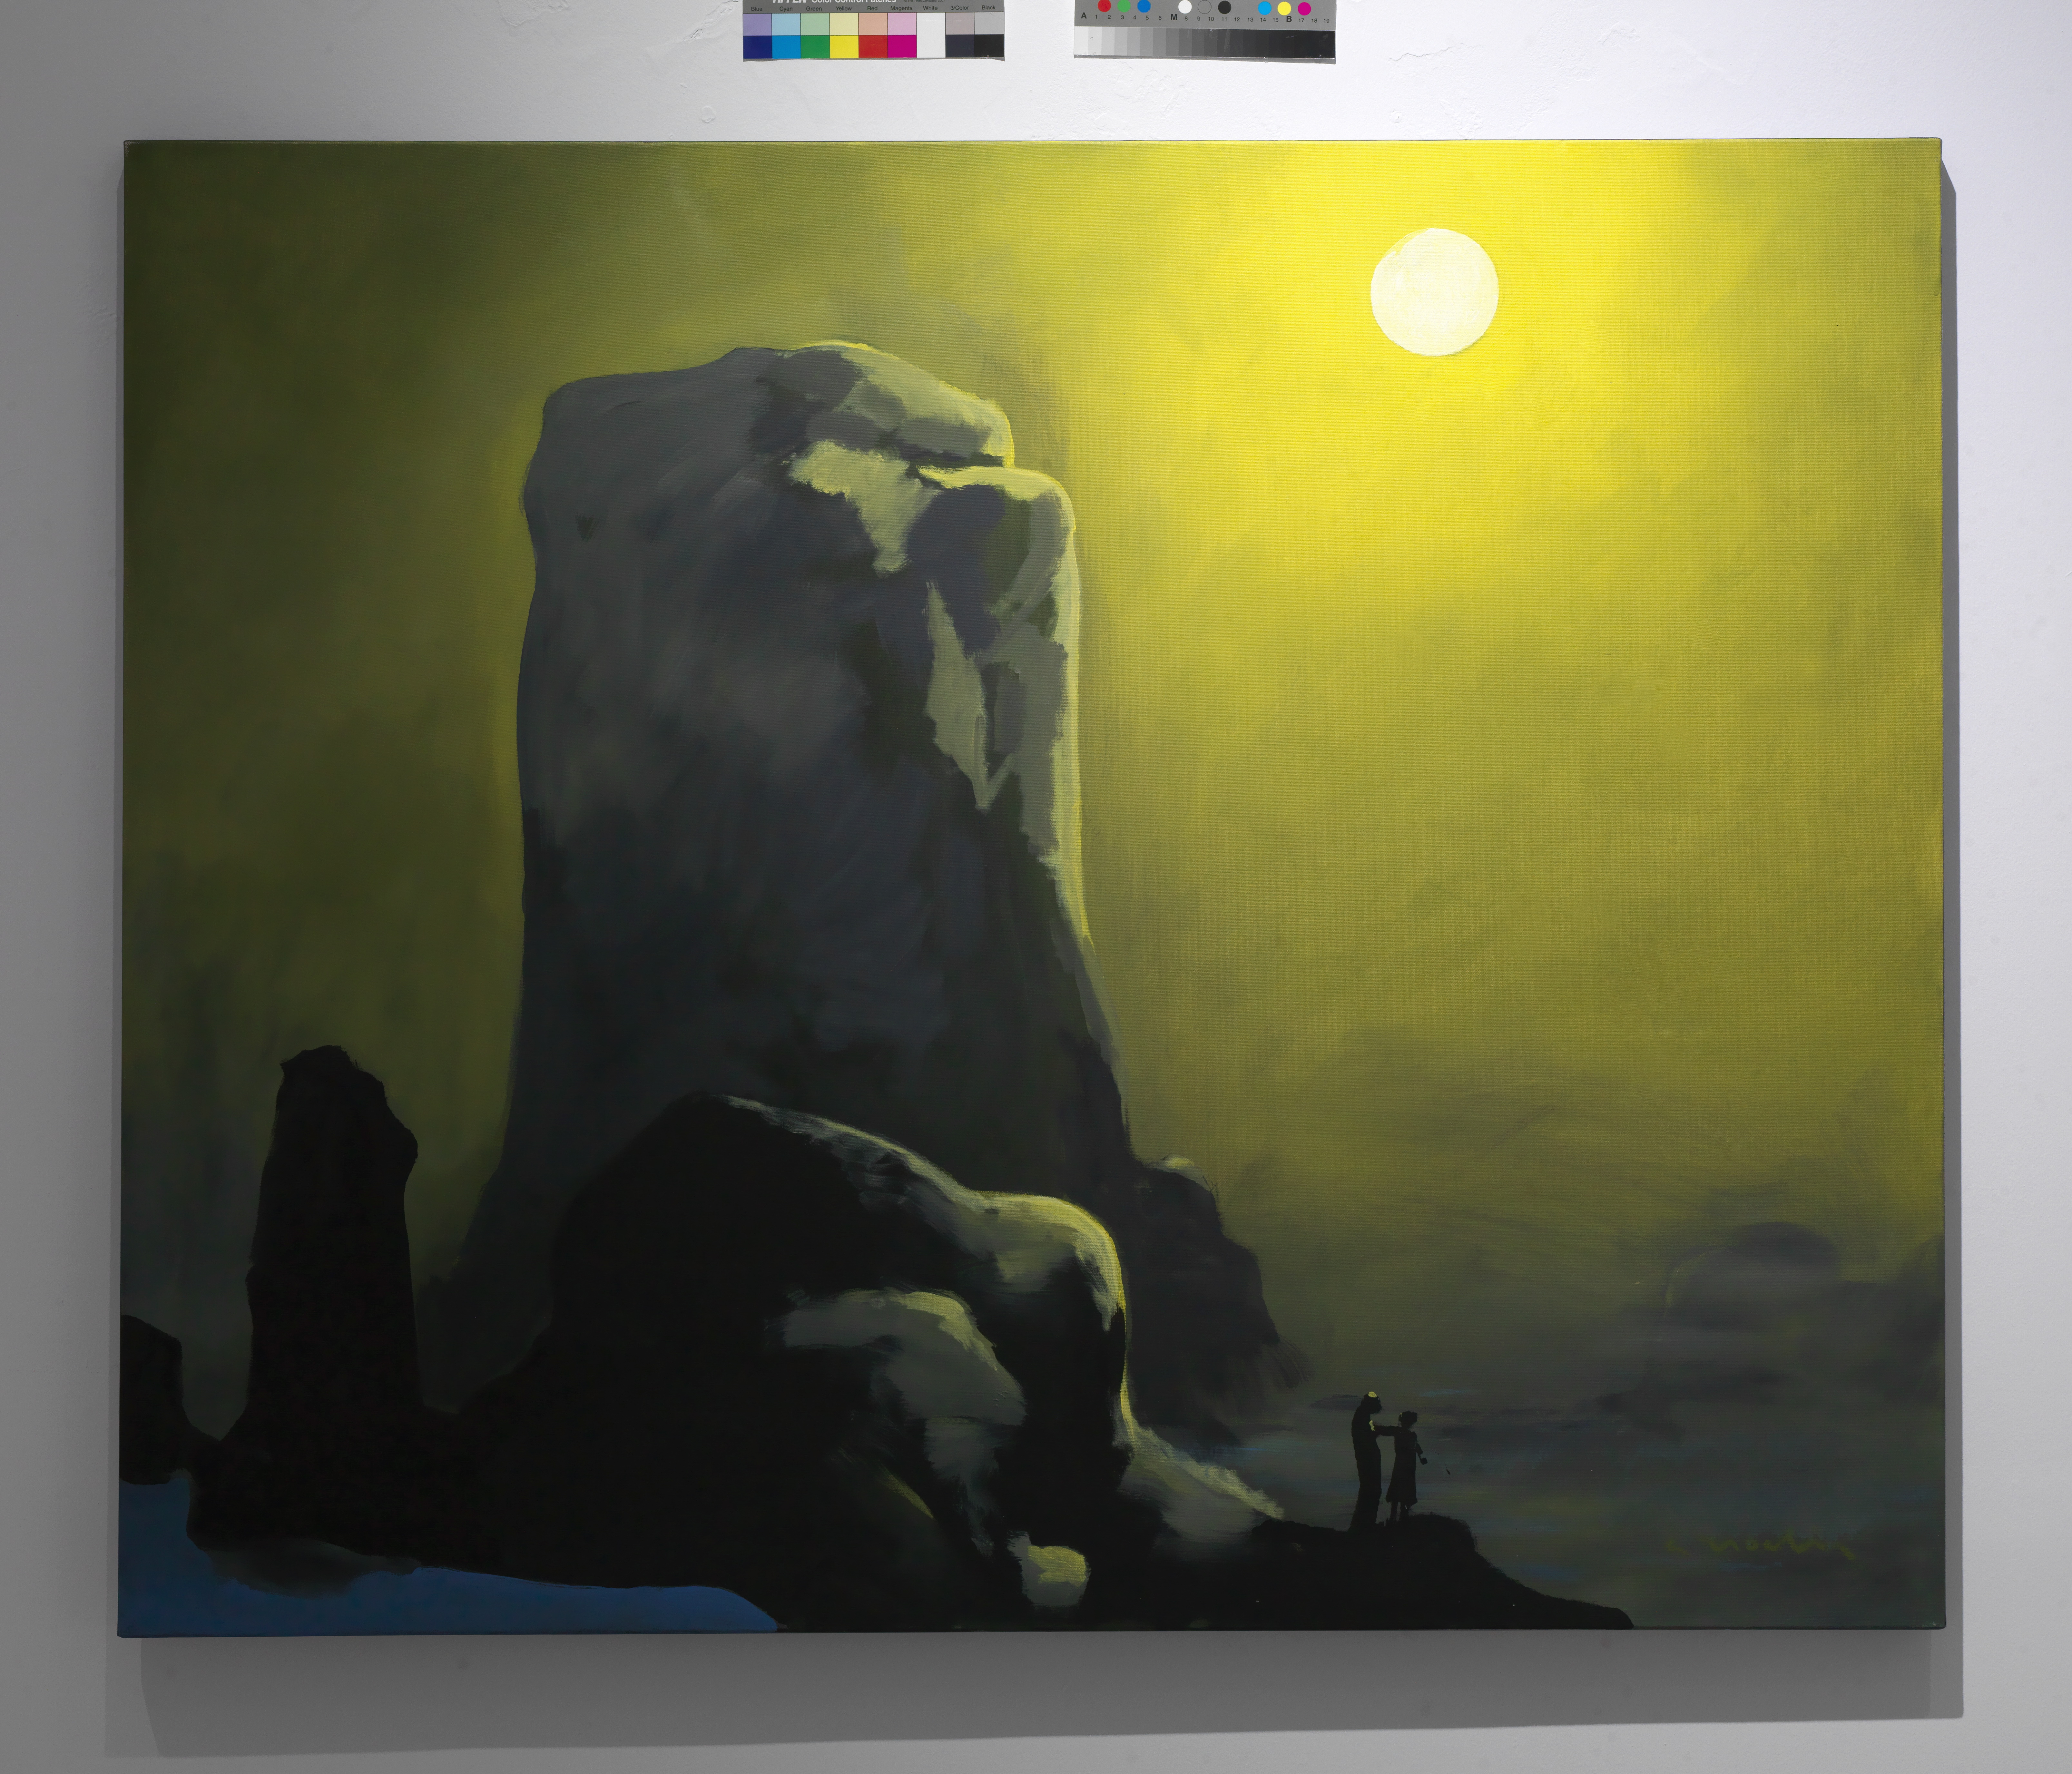Click the green dot on gray scale card
Image resolution: width=2072 pixels, height=1774 pixels.
pyautogui.click(x=1124, y=6)
